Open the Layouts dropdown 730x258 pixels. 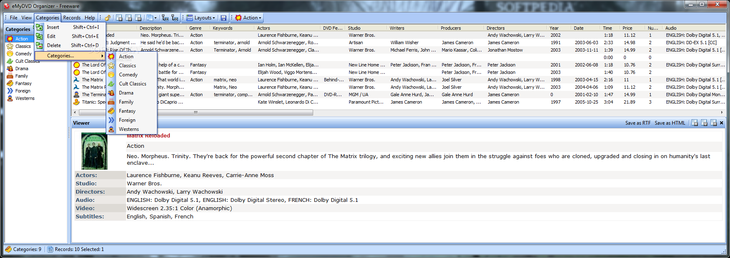click(201, 18)
